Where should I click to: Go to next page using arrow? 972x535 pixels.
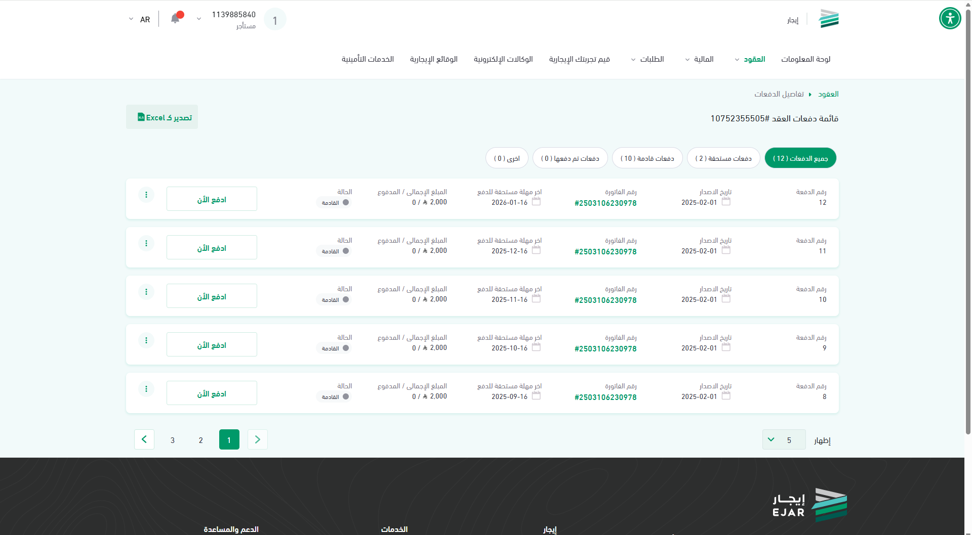click(144, 439)
